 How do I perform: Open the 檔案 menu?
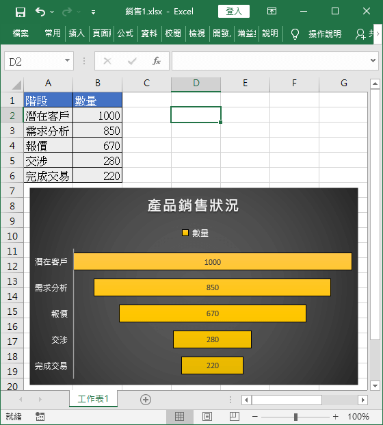[x=21, y=34]
